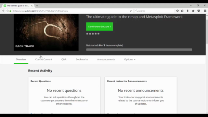Open the downloads arrow icon
Screen dimensions: 208x117
tap(188, 11)
